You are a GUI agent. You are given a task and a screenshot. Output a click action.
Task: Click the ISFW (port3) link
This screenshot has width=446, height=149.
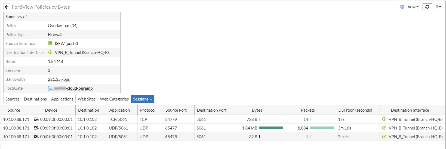(x=66, y=44)
